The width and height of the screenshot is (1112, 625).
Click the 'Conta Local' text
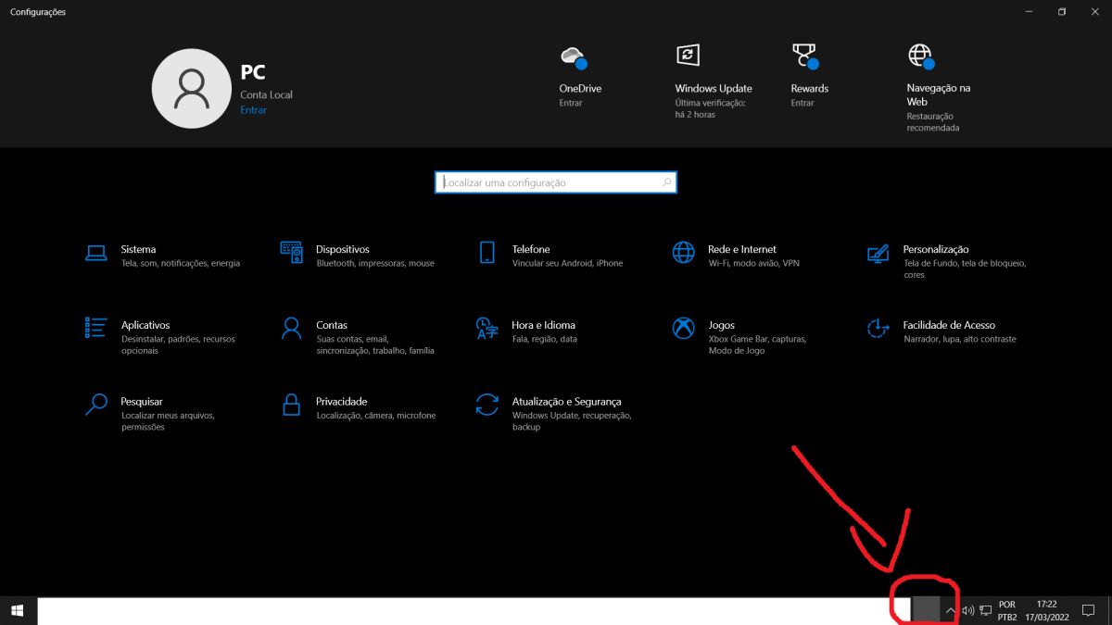pos(267,94)
